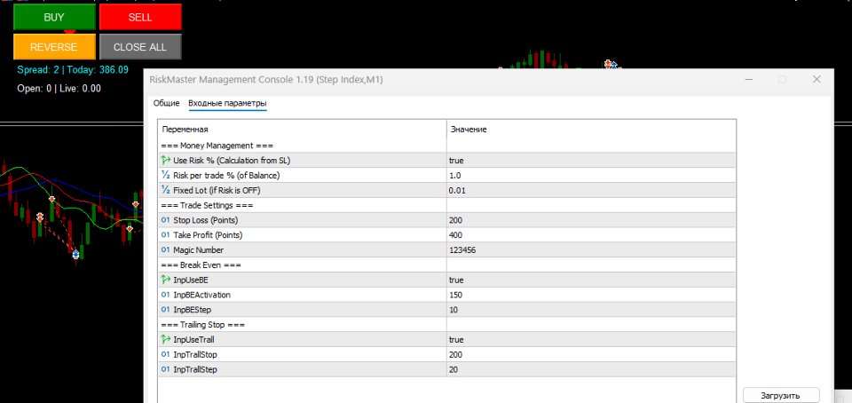Switch to the Общие tab
The image size is (852, 403).
pos(166,103)
